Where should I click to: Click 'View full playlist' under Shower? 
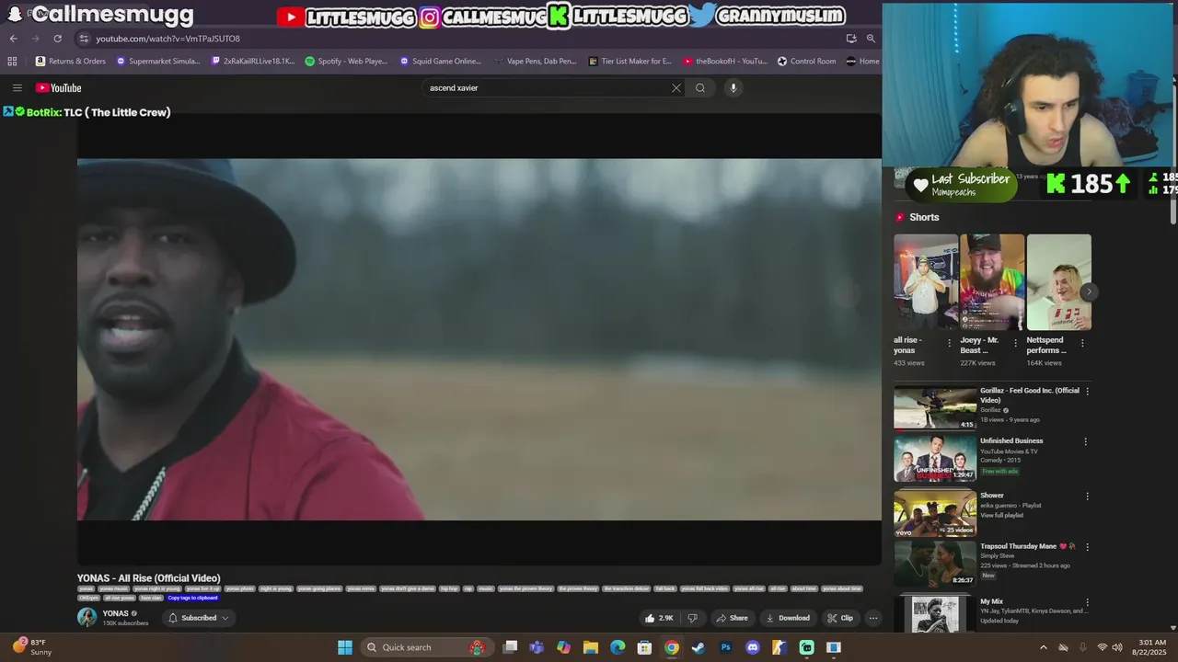coord(1001,515)
